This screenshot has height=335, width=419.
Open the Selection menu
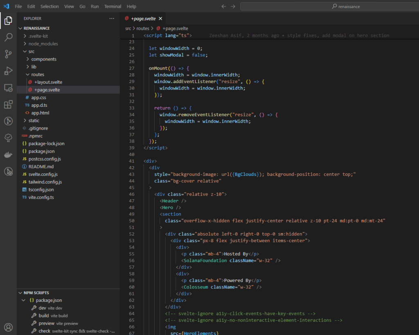click(x=50, y=7)
